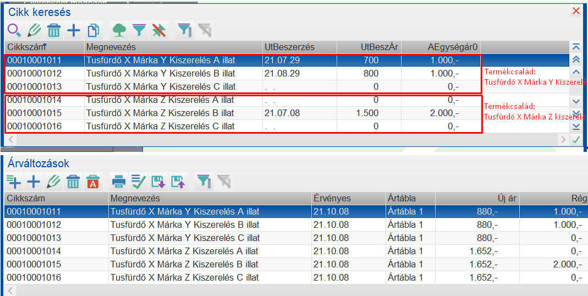Click the list with checkmark approve icon
Image resolution: width=588 pixels, height=296 pixels.
tap(139, 182)
